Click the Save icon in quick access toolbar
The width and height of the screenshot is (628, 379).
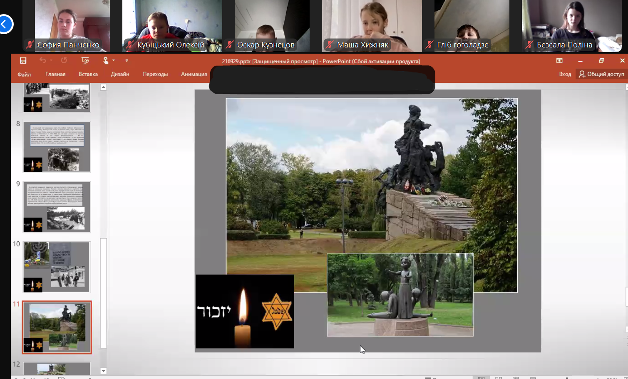coord(23,61)
